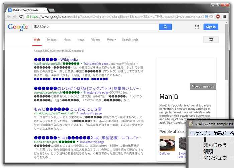Open the search settings gear
The image size is (234, 168).
tap(211, 39)
